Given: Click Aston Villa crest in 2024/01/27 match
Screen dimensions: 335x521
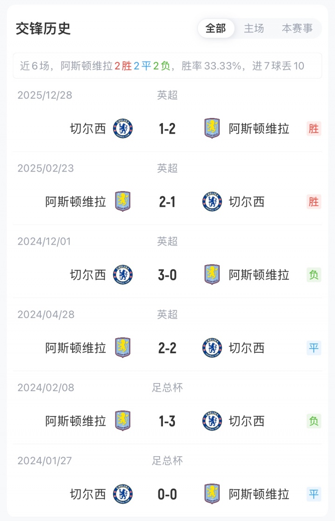Looking at the screenshot, I should [x=212, y=494].
